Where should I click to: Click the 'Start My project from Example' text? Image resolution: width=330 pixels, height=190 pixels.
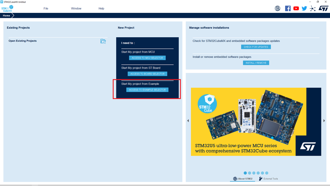(x=140, y=84)
